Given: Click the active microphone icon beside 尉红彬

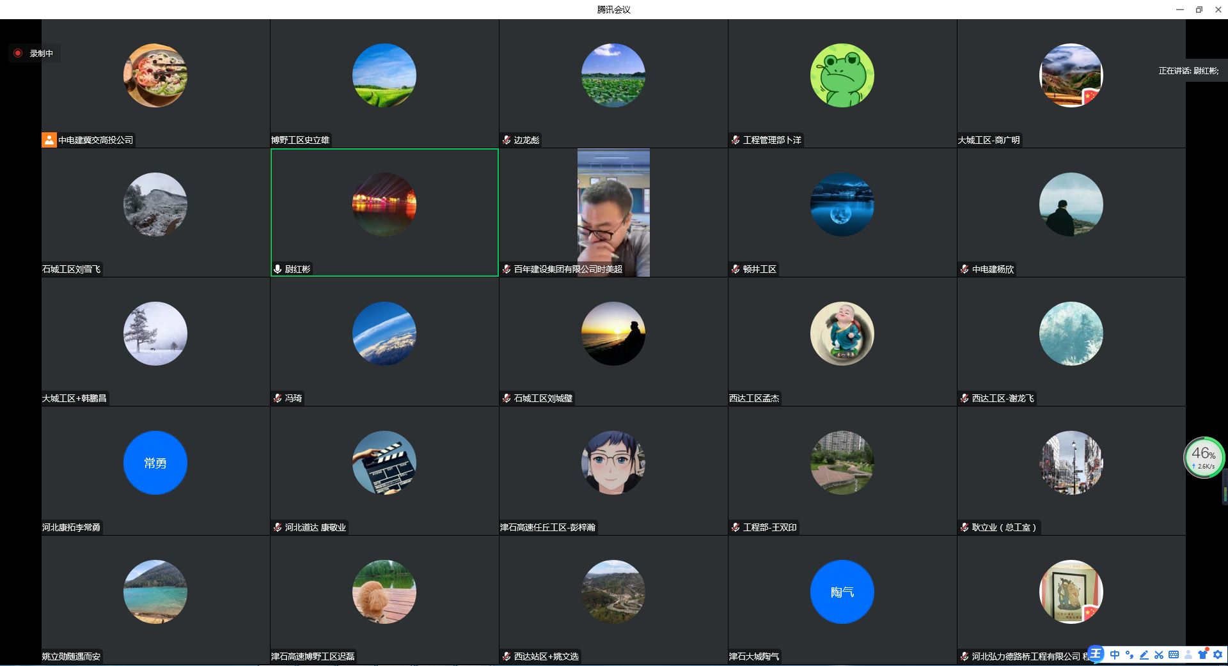Looking at the screenshot, I should click(x=278, y=269).
